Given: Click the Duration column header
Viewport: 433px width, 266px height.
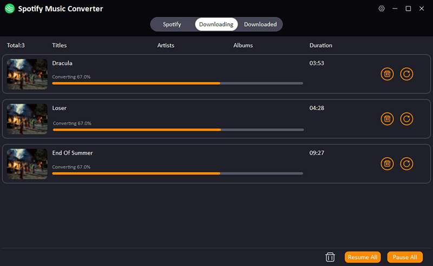Looking at the screenshot, I should point(320,45).
